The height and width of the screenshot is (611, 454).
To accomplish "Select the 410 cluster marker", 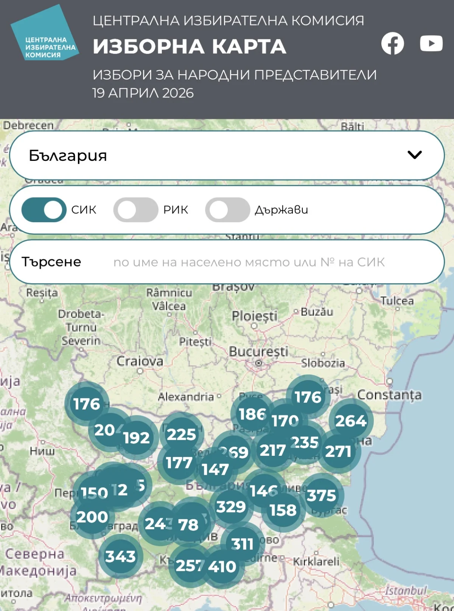I will point(222,567).
